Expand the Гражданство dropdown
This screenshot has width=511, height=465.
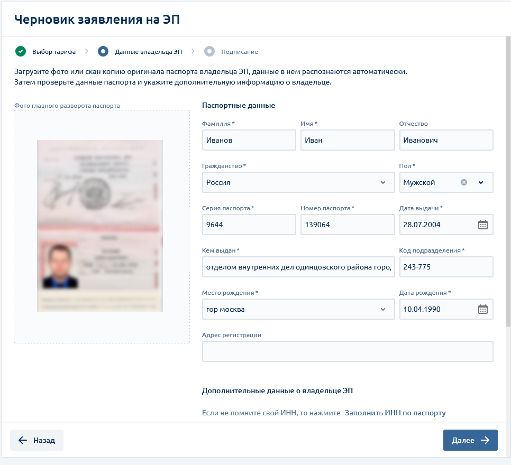click(383, 182)
